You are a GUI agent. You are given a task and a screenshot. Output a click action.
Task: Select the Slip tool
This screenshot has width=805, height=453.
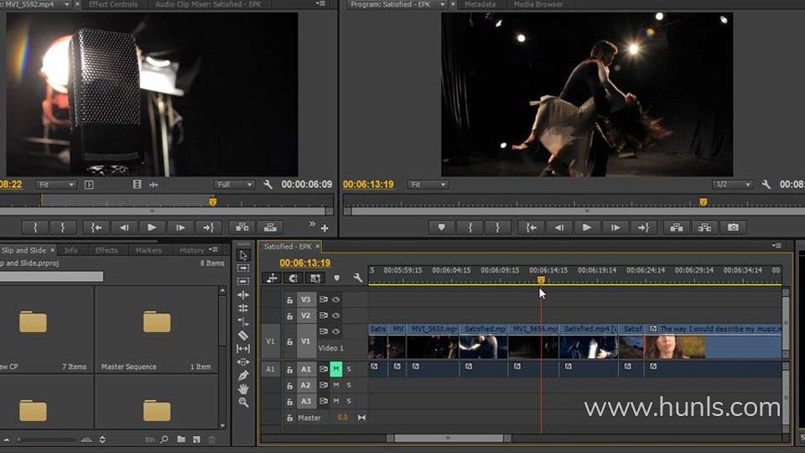pos(243,349)
